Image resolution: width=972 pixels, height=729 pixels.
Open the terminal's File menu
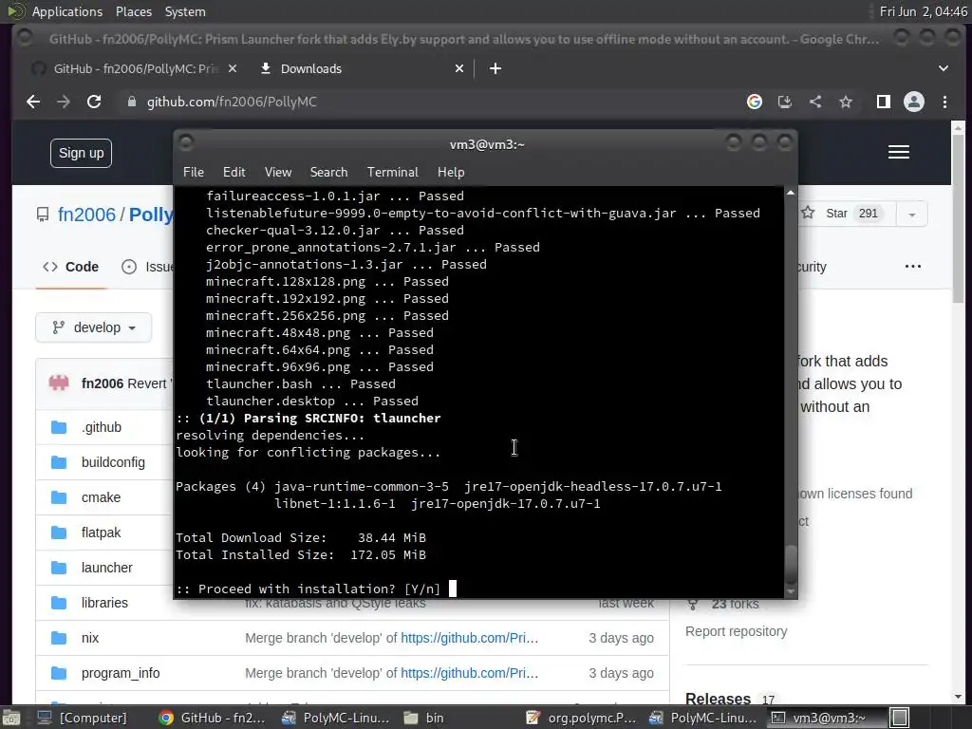[x=194, y=173]
